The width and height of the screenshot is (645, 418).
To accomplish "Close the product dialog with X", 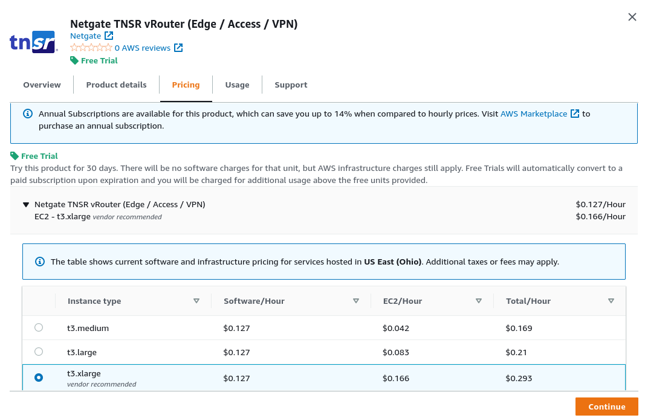I will click(632, 17).
